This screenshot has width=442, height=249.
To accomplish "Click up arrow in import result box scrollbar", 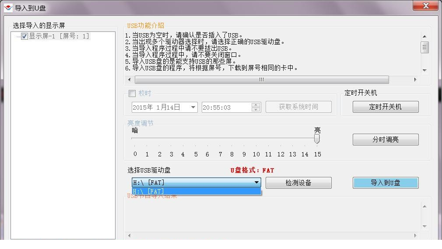I will (x=424, y=207).
